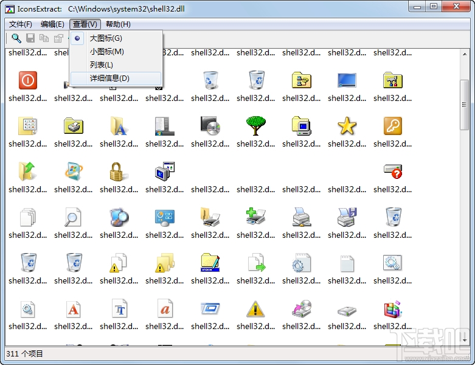Select the blank notepad page icon
This screenshot has height=365, width=475.
point(347,263)
